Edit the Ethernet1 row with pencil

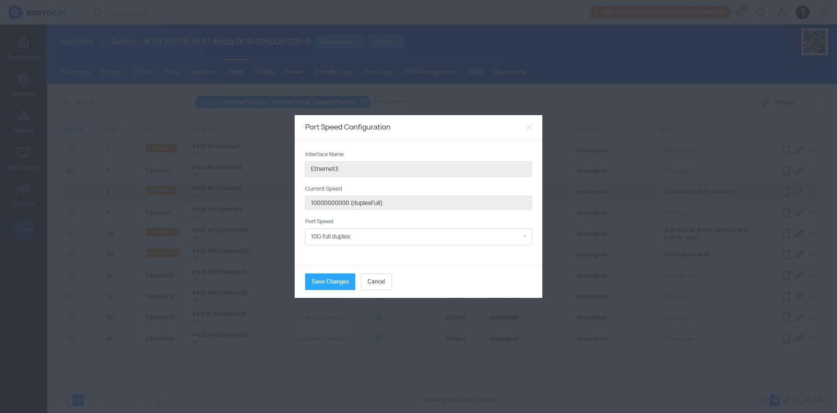(x=799, y=150)
